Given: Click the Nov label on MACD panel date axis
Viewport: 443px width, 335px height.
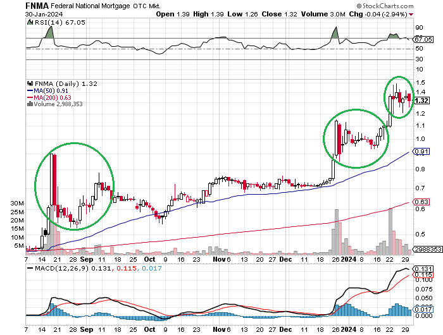Looking at the screenshot, I should [x=219, y=330].
